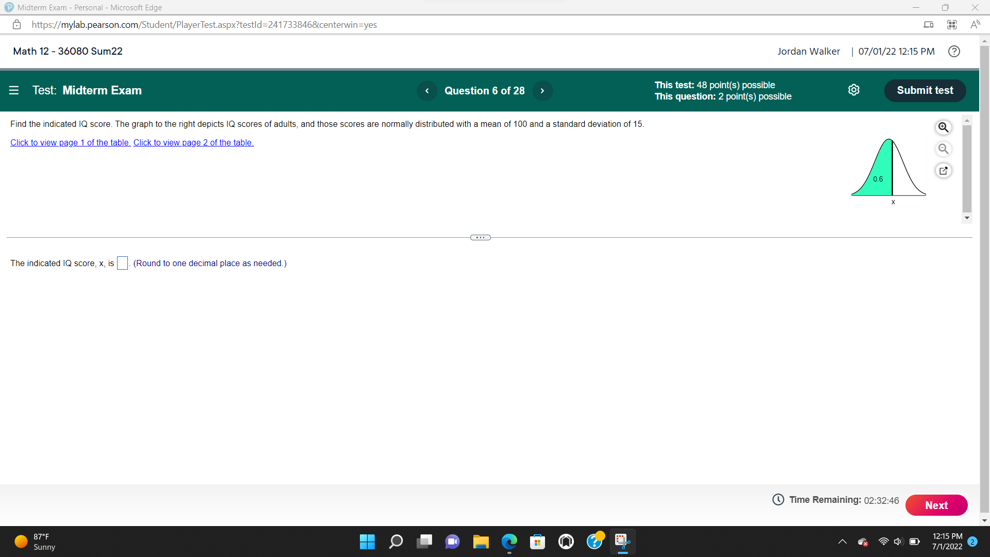Launch Microsoft Teams from the taskbar
Image resolution: width=990 pixels, height=557 pixels.
coord(452,542)
